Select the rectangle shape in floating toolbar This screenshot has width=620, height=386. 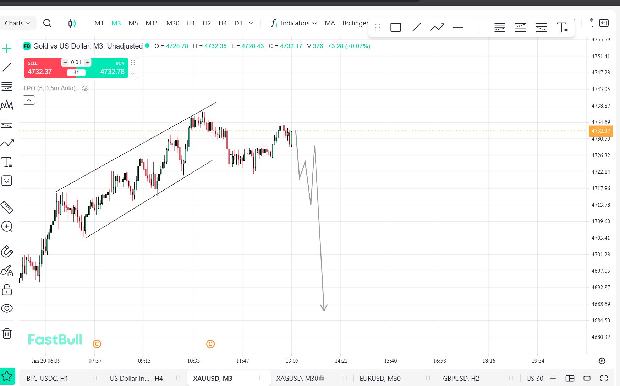395,27
